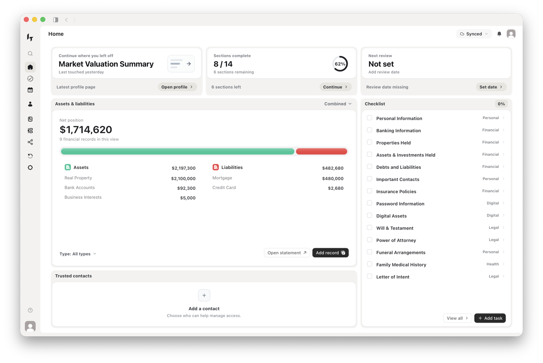543x363 pixels.
Task: Expand the Type: All types filter
Action: [78, 254]
